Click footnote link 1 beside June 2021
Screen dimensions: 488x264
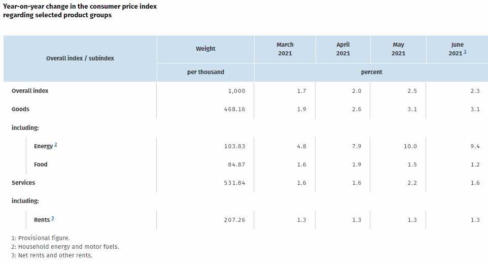pos(465,52)
